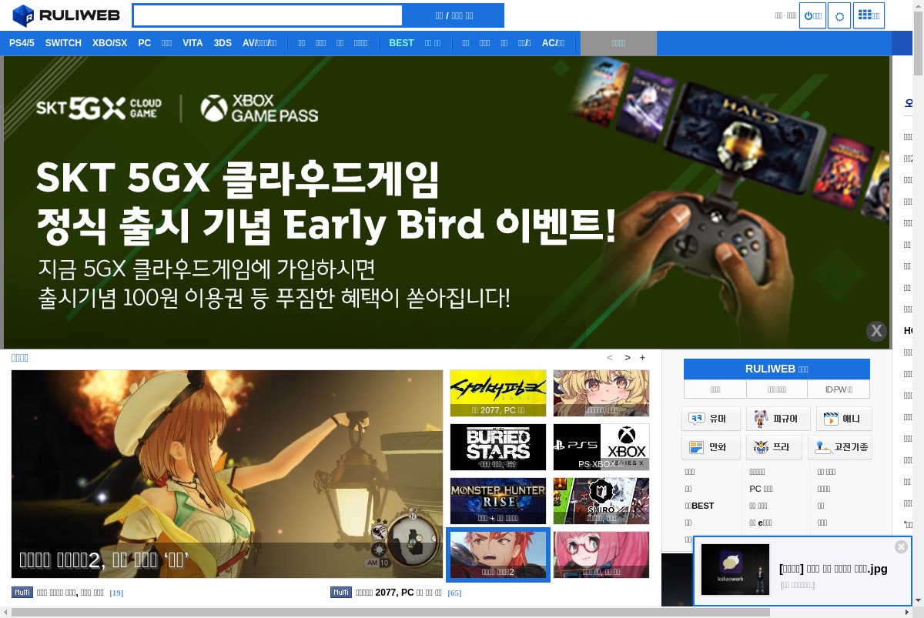Open the AV menu item in navigation

point(259,43)
